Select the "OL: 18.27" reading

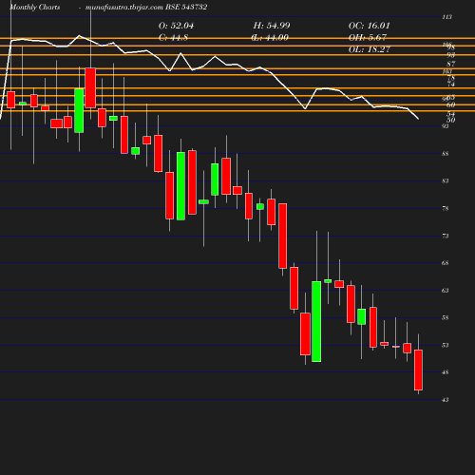370,49
